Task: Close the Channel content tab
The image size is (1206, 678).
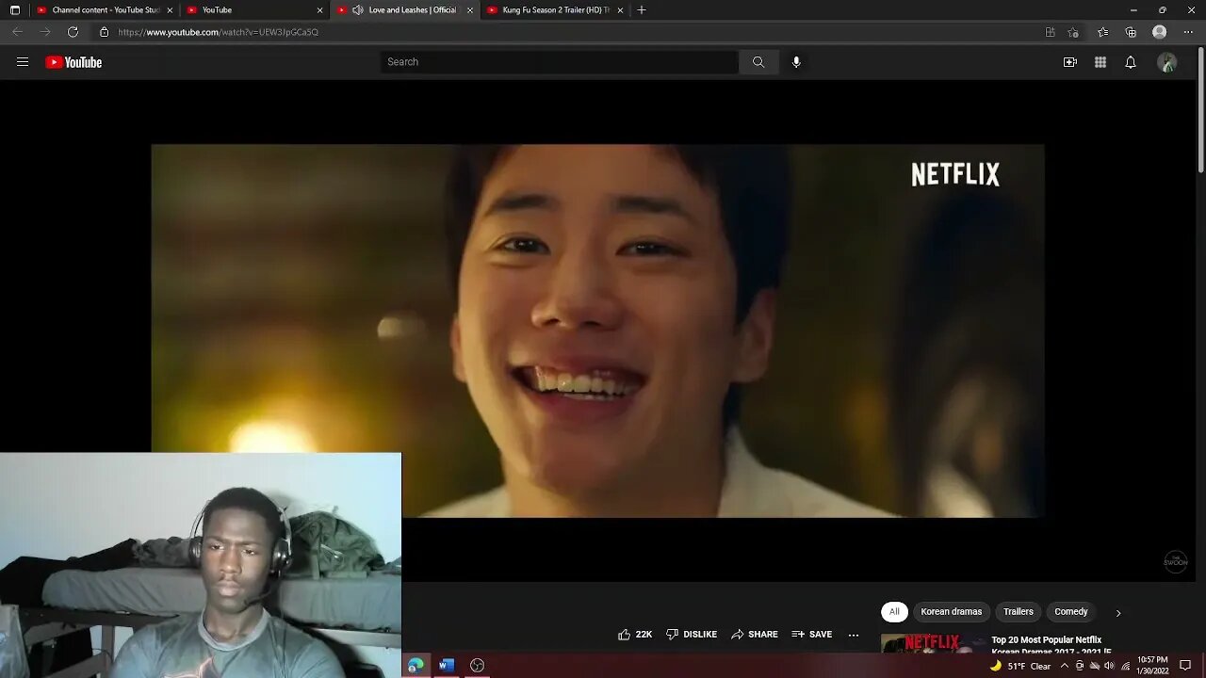Action: tap(170, 9)
